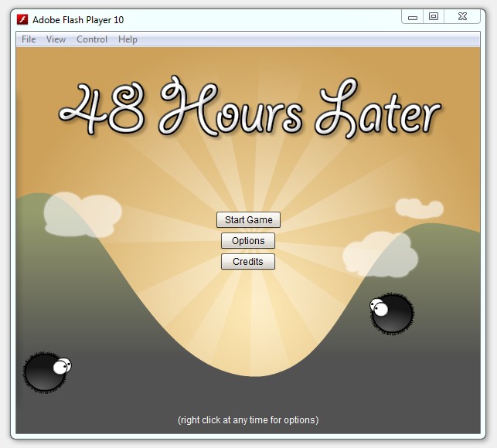Close the Flash Player window
Image resolution: width=497 pixels, height=448 pixels.
click(x=462, y=16)
